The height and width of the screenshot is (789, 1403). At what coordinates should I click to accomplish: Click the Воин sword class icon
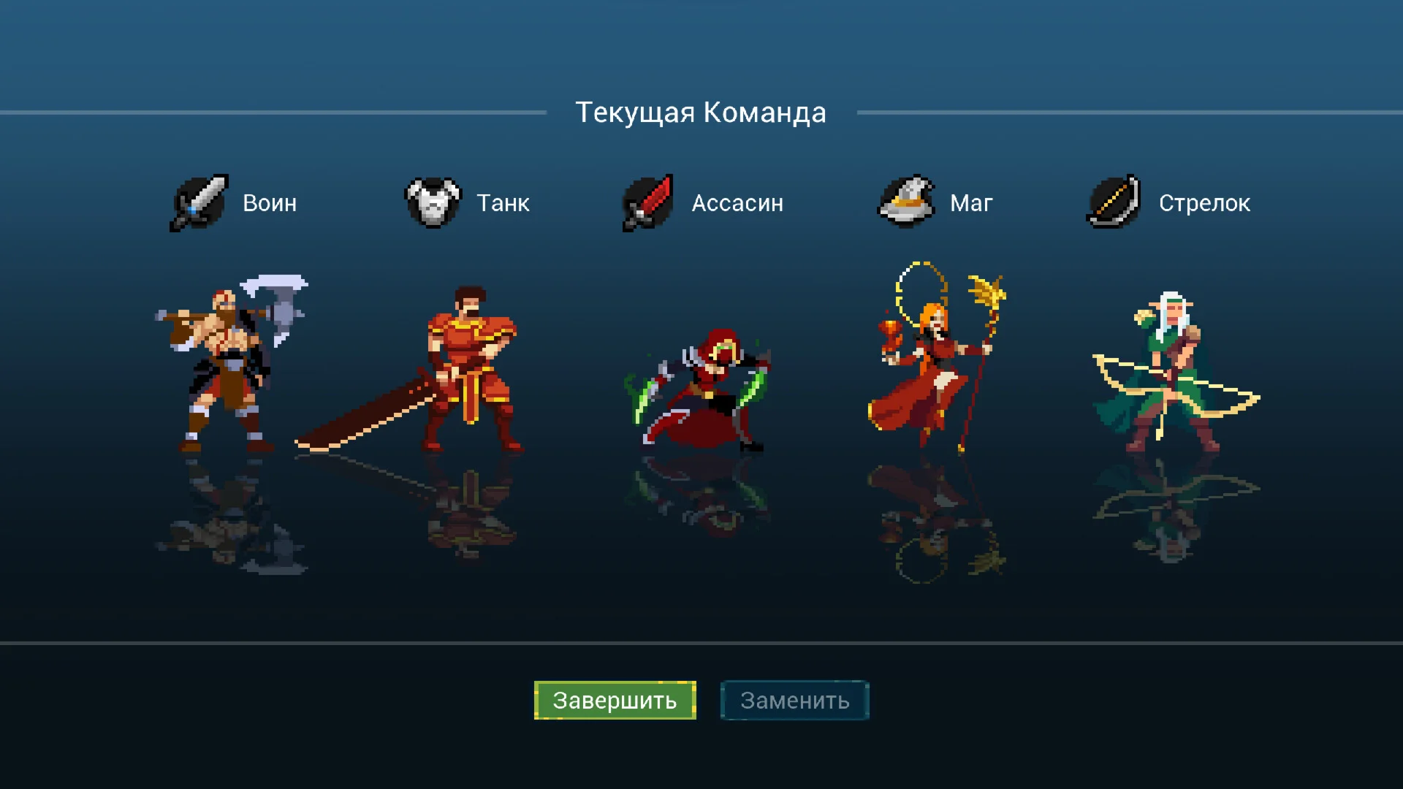[x=199, y=203]
